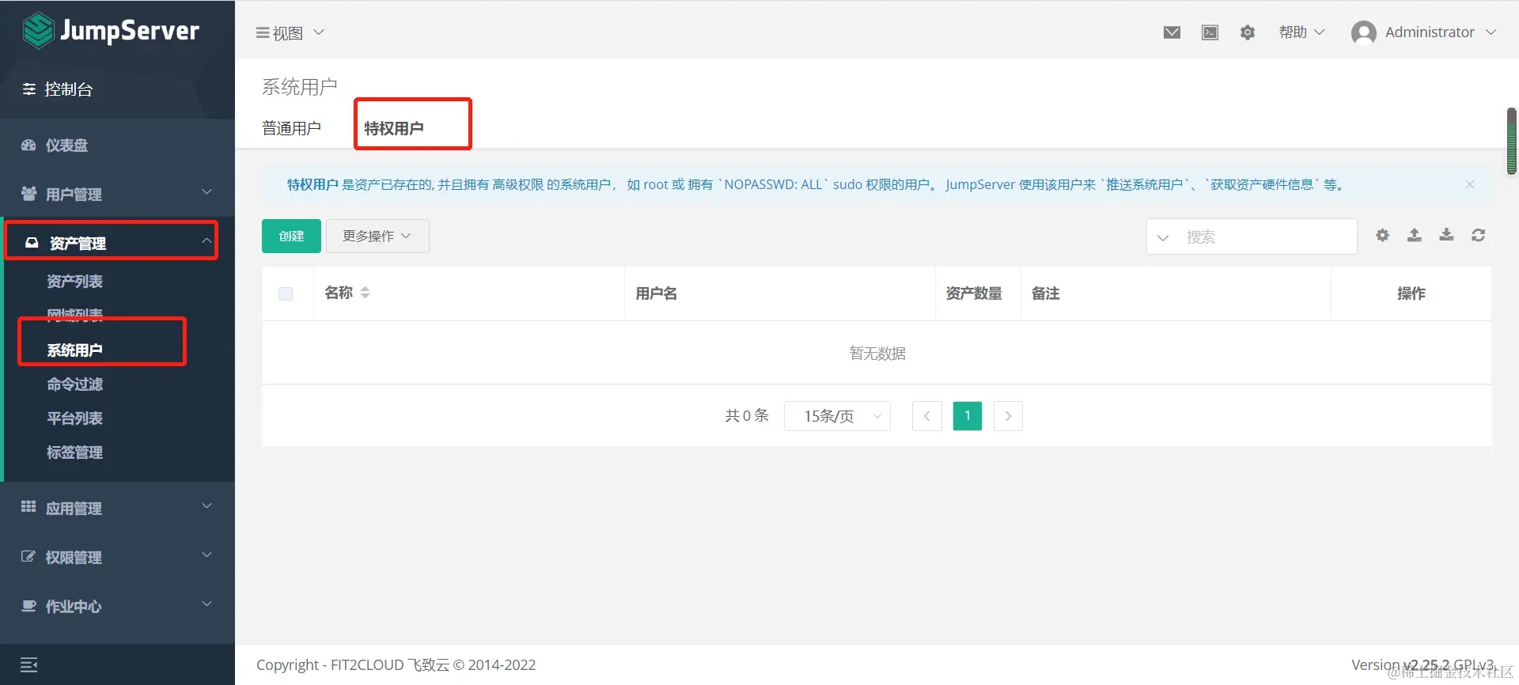Switch to the 特权用户 tab

click(x=394, y=128)
